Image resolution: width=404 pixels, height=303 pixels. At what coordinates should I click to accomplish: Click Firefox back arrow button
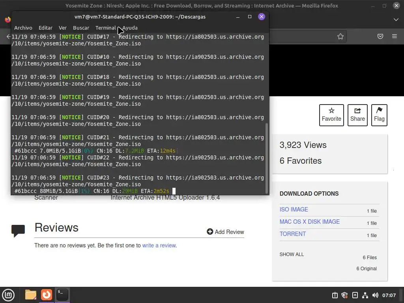point(8,37)
